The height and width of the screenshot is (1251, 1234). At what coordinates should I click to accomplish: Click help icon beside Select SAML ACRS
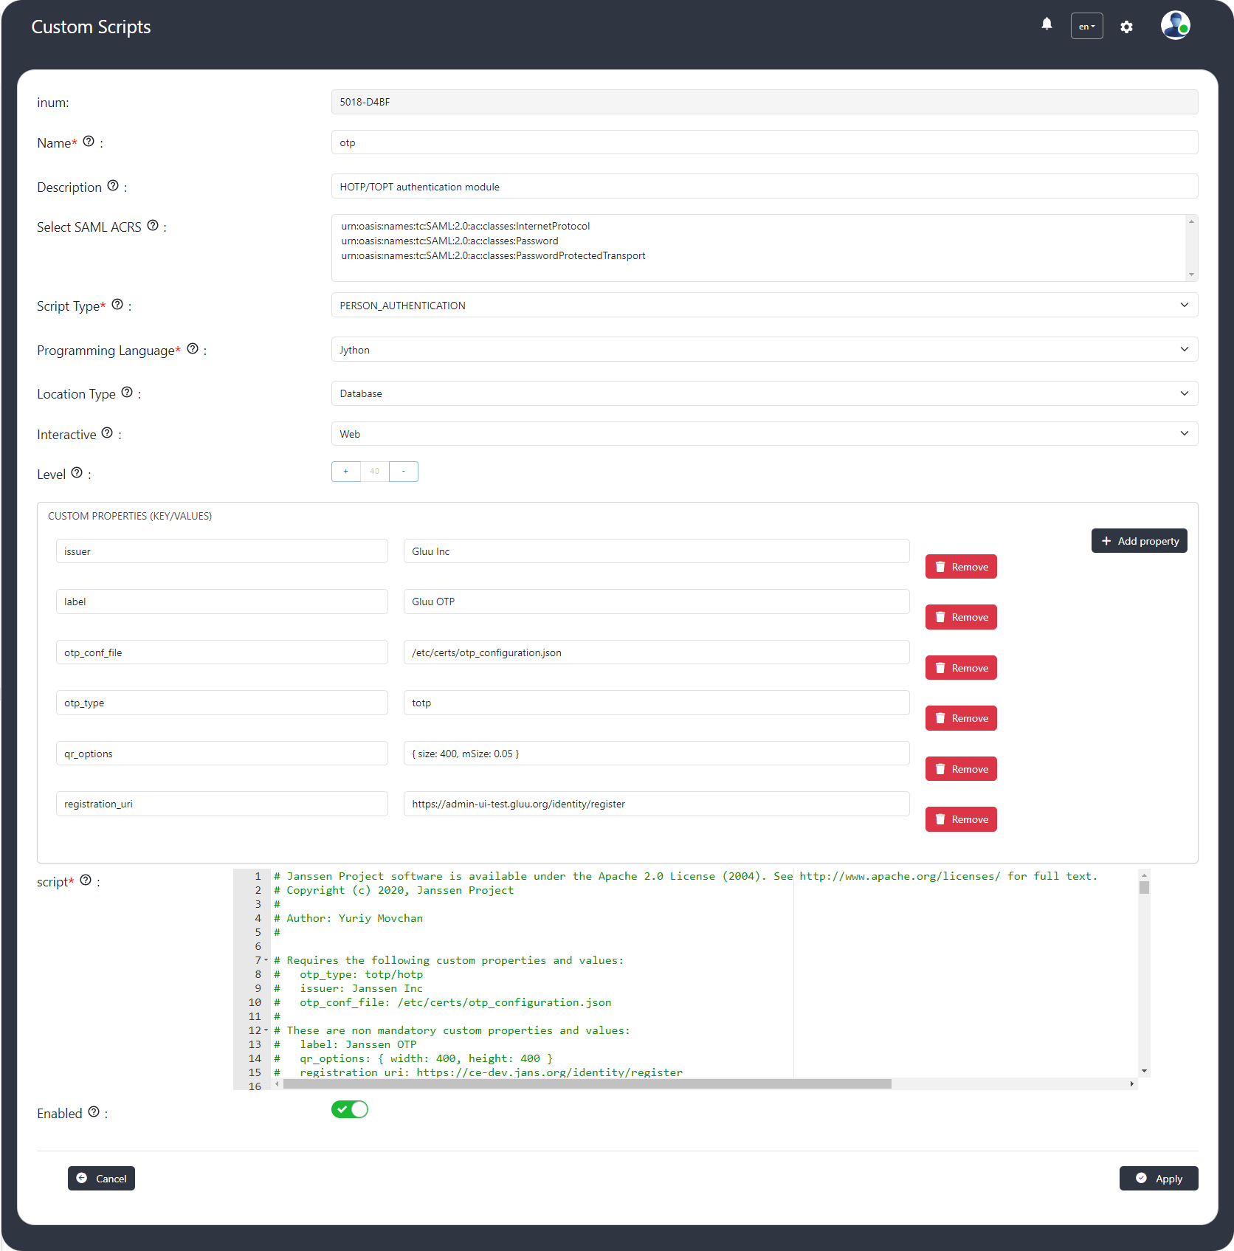click(153, 226)
